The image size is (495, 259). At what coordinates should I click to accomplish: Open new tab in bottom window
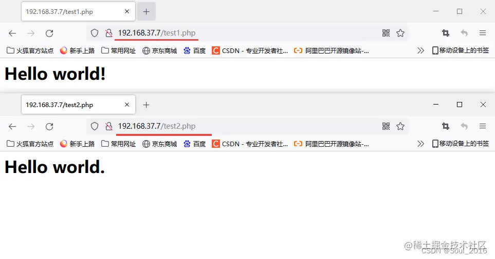coord(146,105)
